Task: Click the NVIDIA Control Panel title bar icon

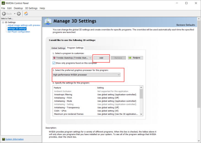Action: pyautogui.click(x=3, y=3)
